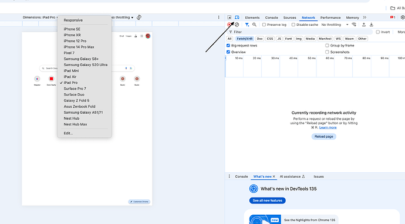Export HAR with download icon

(x=371, y=25)
